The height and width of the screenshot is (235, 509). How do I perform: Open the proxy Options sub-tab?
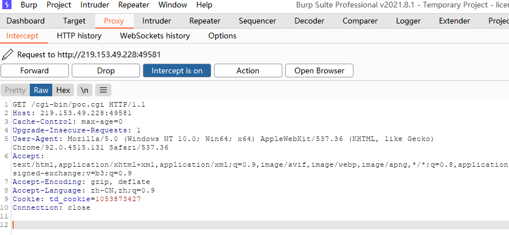(x=222, y=36)
